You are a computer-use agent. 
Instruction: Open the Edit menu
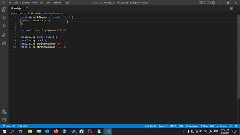15,3
